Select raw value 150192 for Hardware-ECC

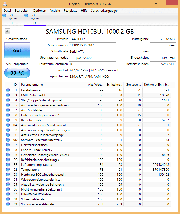coord(164,175)
